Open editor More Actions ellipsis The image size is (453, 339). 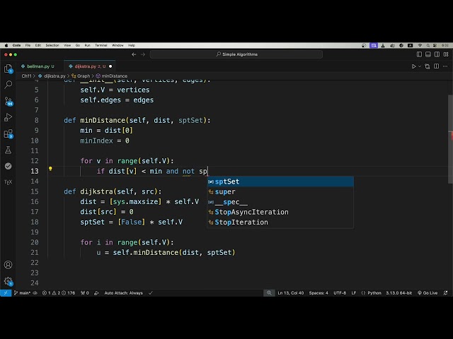tap(445, 66)
